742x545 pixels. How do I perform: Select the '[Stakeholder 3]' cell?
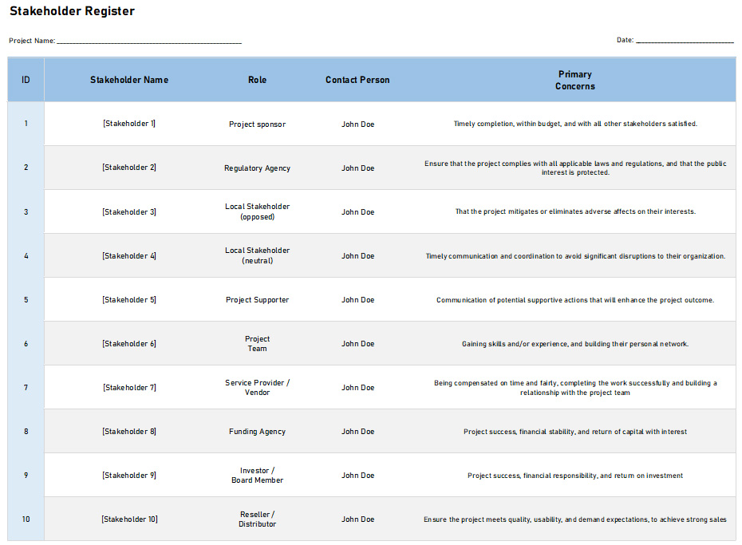click(x=129, y=212)
